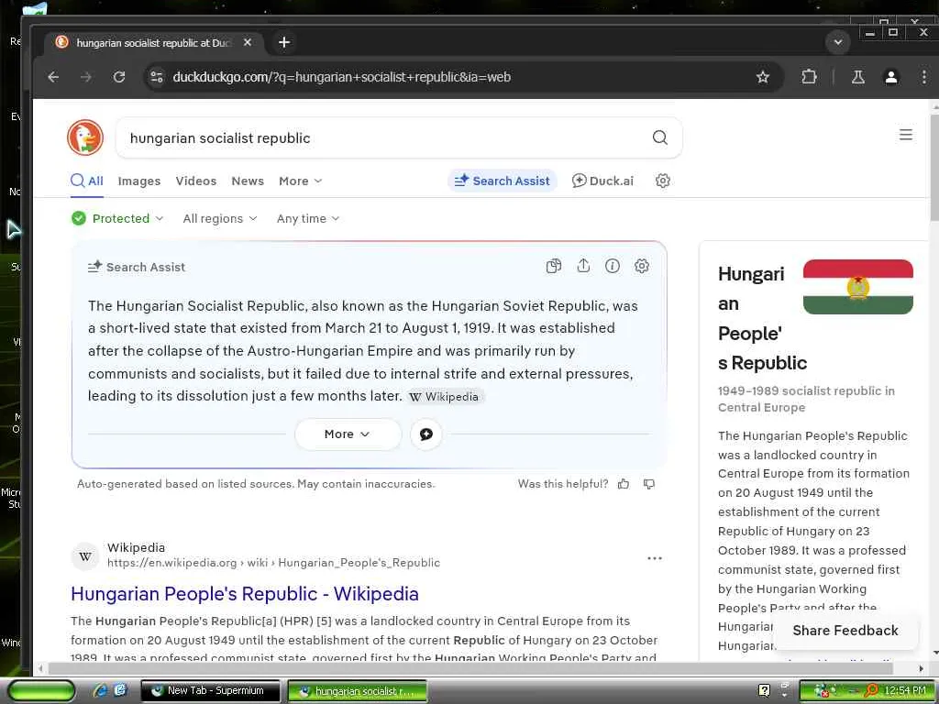
Task: Open the browser three-dot menu
Action: tap(924, 77)
